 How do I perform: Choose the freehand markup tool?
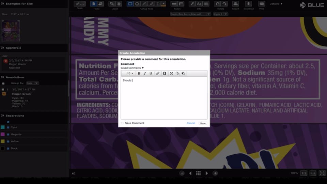pos(151,4)
